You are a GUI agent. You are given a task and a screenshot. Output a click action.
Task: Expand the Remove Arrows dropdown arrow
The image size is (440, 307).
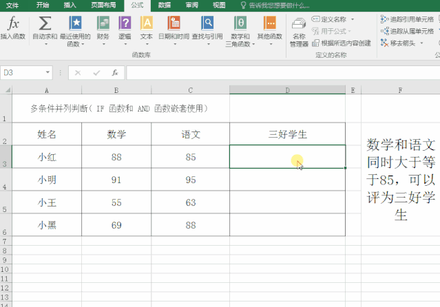tap(421, 43)
